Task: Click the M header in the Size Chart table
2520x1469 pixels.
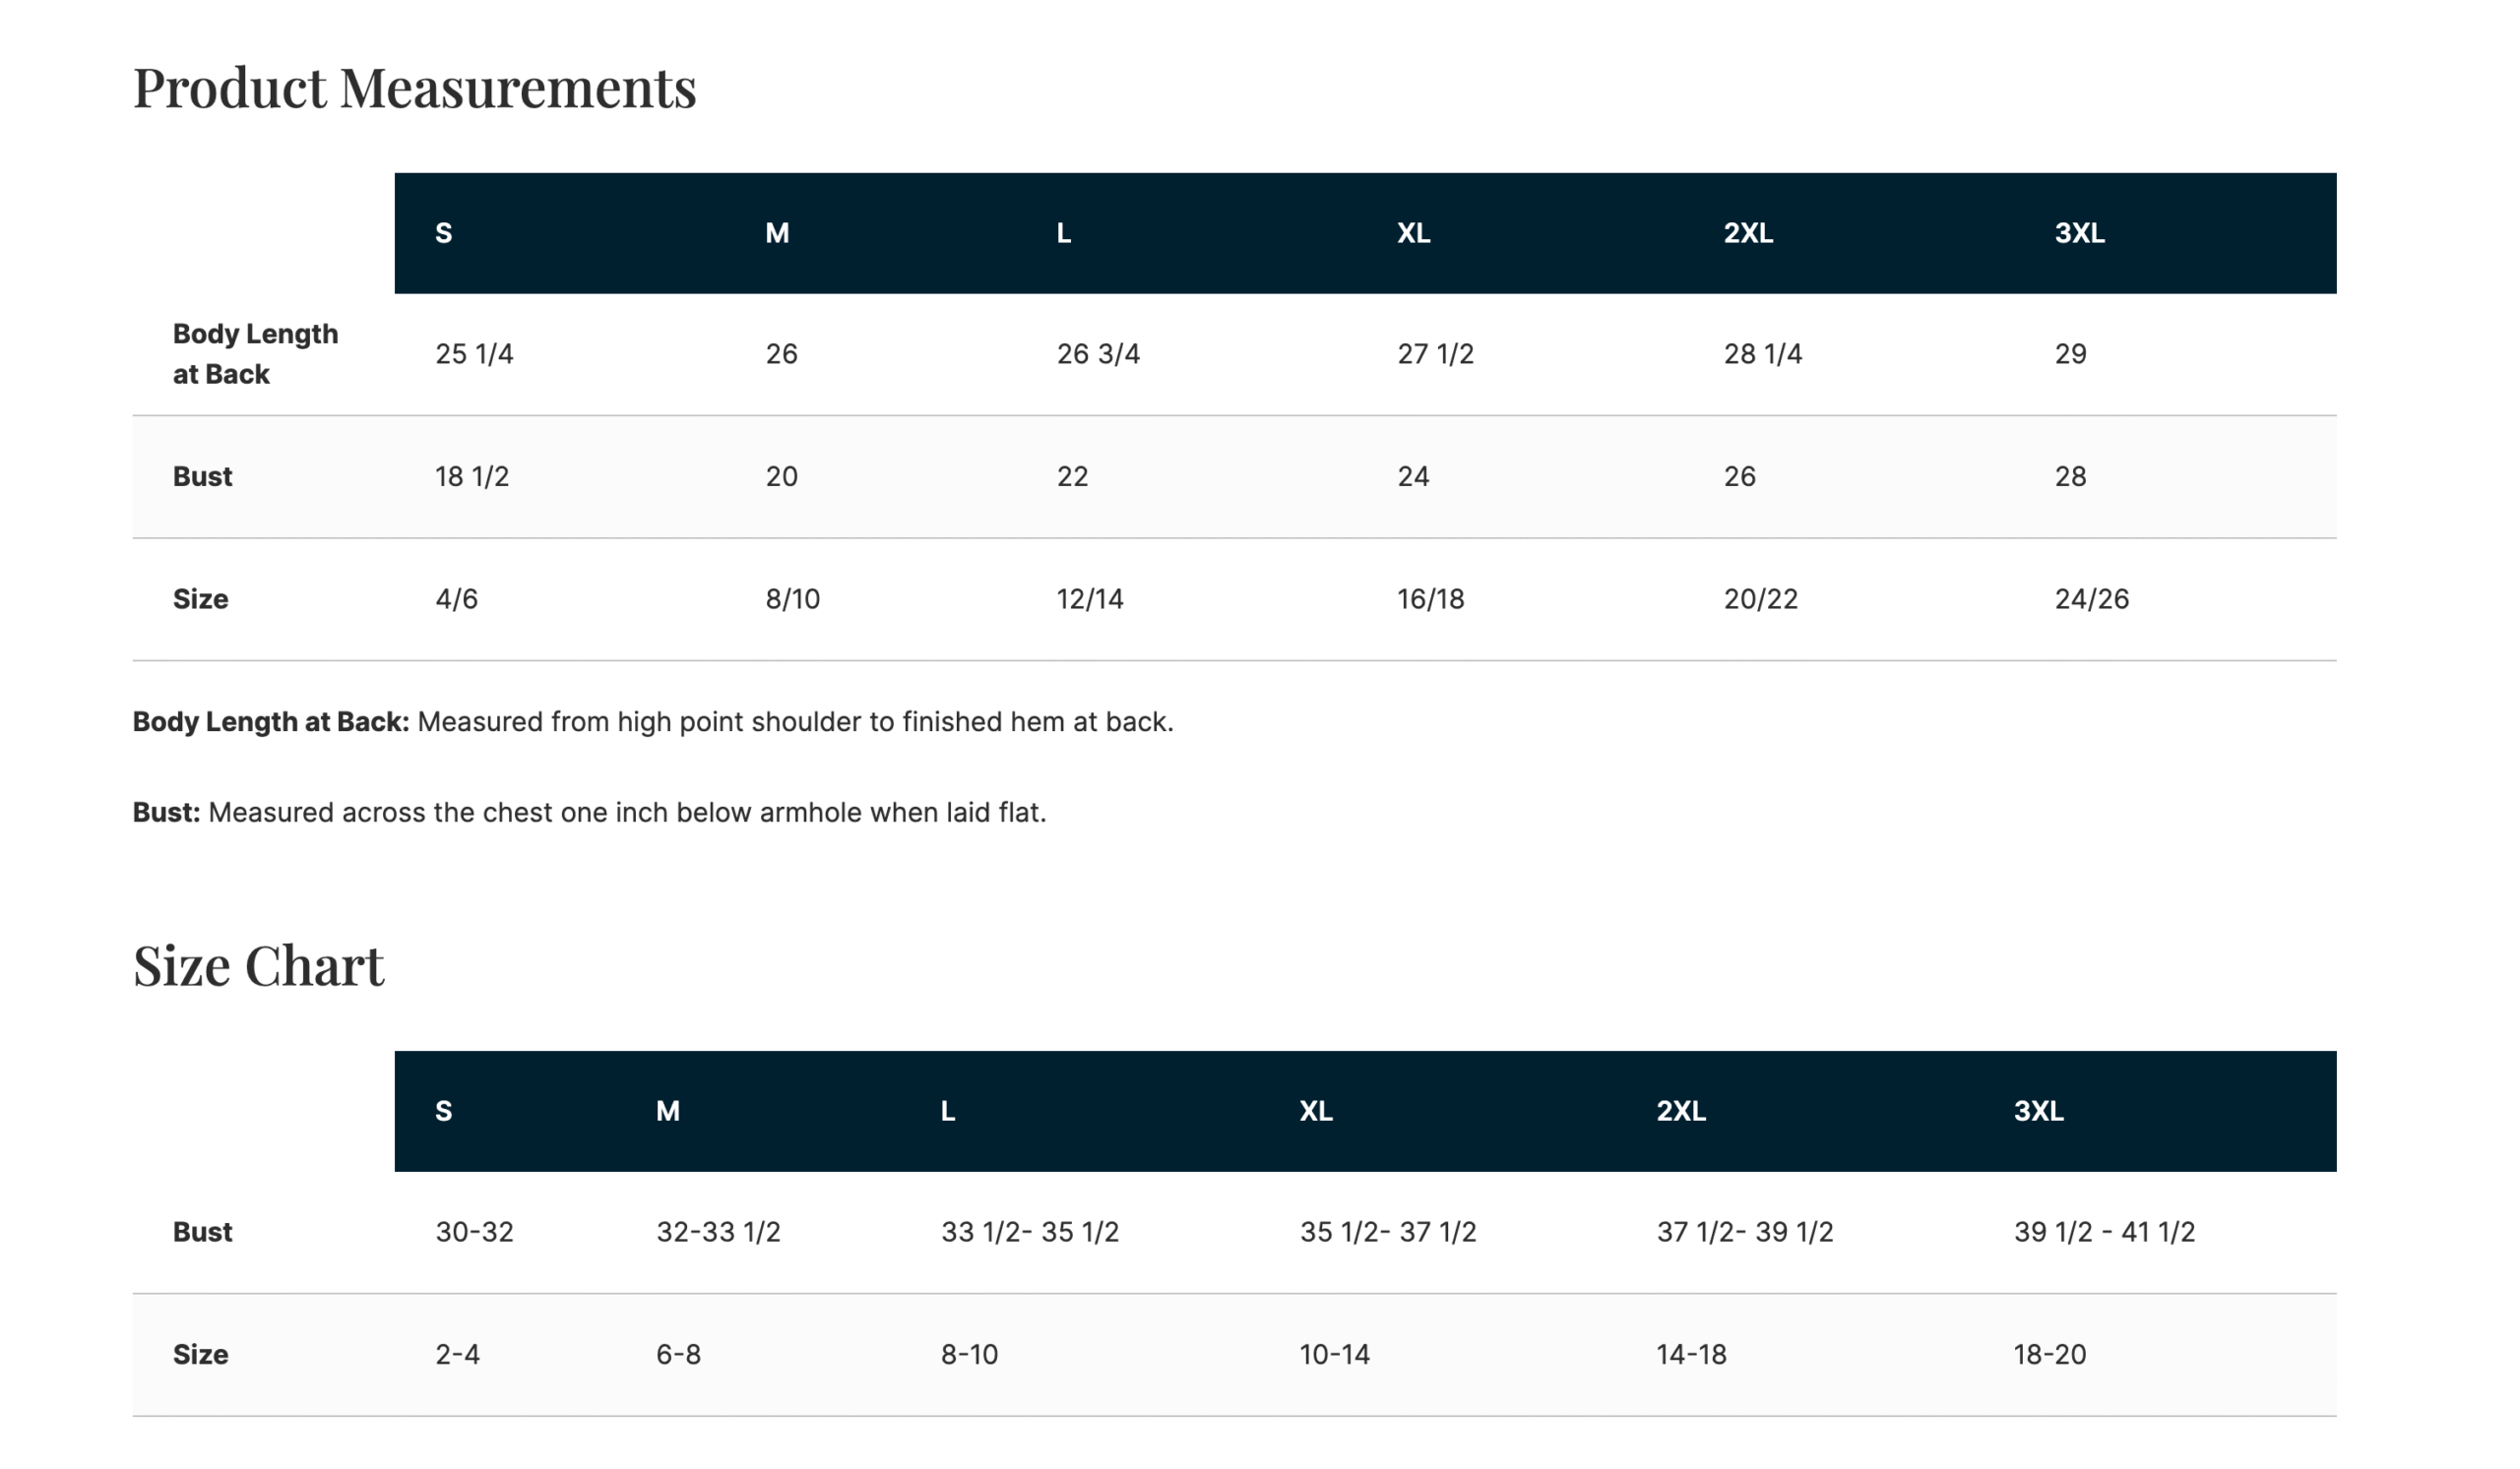Action: (667, 1110)
